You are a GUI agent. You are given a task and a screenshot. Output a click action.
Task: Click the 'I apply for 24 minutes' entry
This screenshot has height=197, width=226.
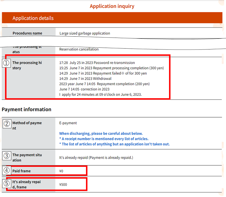coord(100,95)
